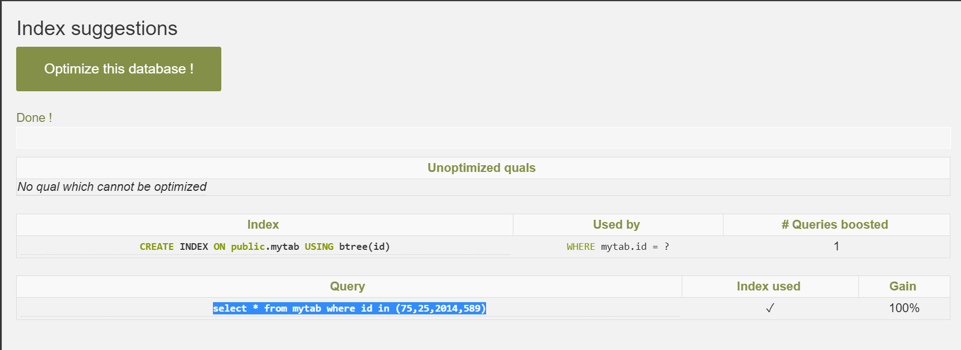961x350 pixels.
Task: Select the Index suggestions heading
Action: point(97,28)
